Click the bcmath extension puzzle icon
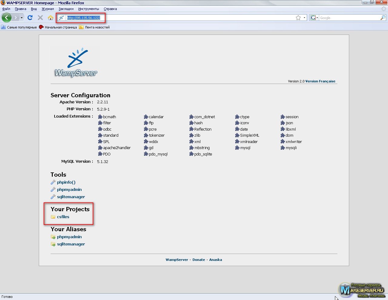 tap(100, 117)
